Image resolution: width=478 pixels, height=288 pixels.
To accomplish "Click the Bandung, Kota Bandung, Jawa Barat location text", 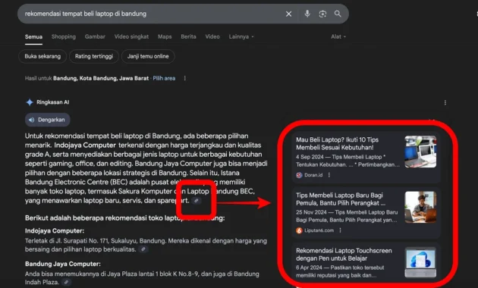I will [x=101, y=78].
